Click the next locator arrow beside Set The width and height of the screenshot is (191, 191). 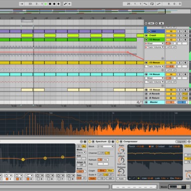[156, 23]
